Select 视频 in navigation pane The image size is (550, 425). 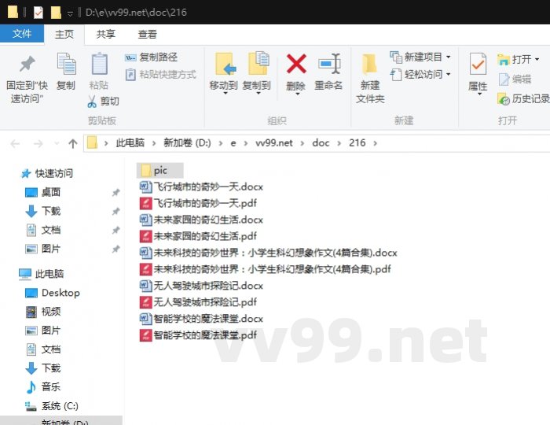coord(51,312)
